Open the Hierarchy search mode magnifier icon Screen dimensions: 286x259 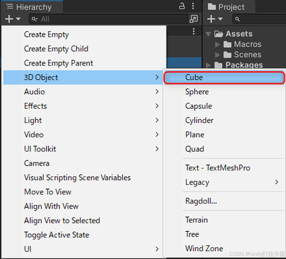click(x=35, y=19)
